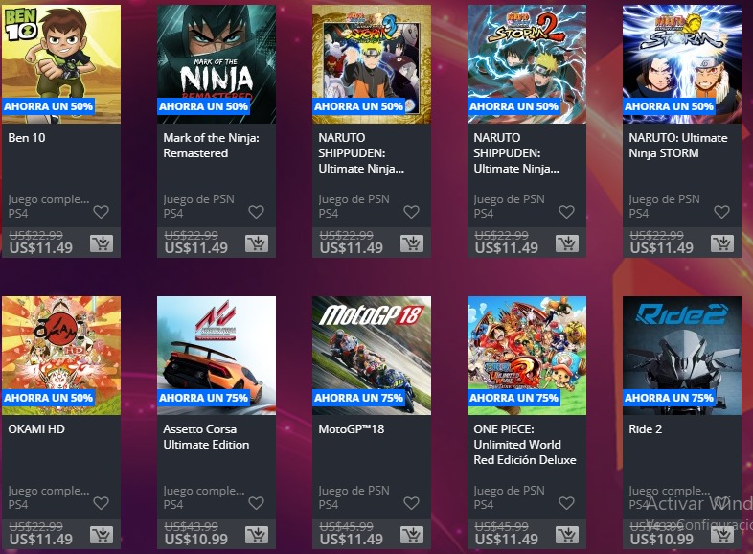This screenshot has width=753, height=554.
Task: Toggle wishlist heart for Mark of the Ninja
Action: (x=256, y=212)
